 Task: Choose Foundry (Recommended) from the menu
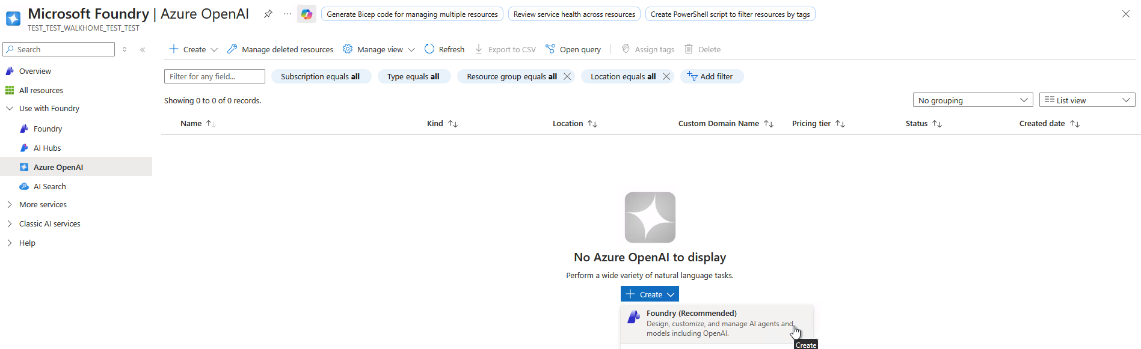pos(717,324)
